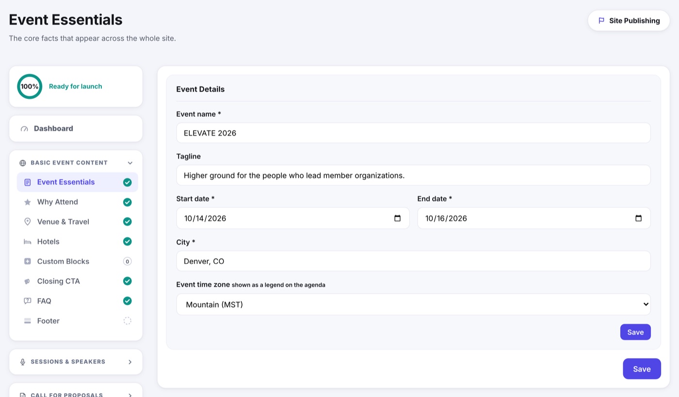679x397 pixels.
Task: Click the green check beside FAQ
Action: 128,301
